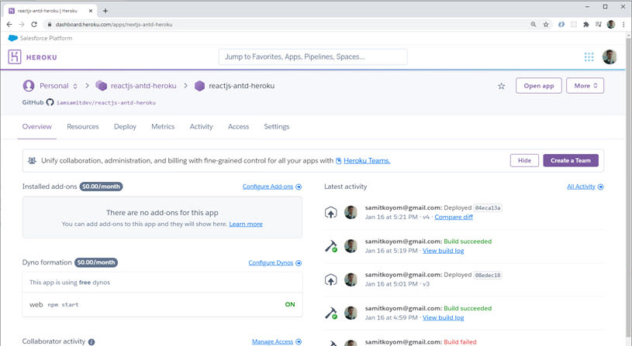Click the user avatar in Heroku header

(x=610, y=57)
